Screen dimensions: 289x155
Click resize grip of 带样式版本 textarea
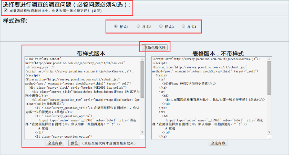click(143, 137)
